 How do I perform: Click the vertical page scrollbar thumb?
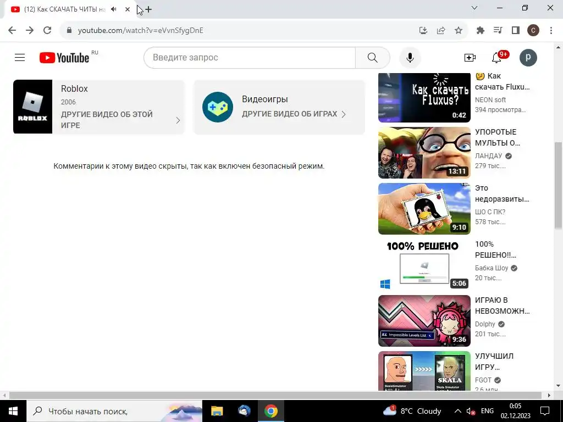click(558, 185)
